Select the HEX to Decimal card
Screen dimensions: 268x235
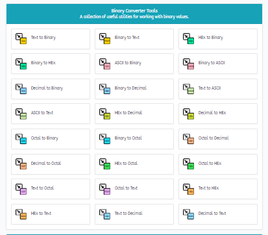[x=134, y=114]
